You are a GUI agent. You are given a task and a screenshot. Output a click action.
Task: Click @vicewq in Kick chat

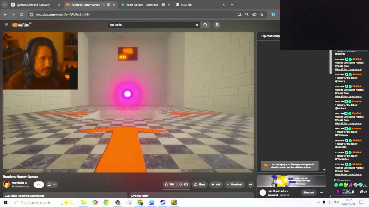coord(340,81)
